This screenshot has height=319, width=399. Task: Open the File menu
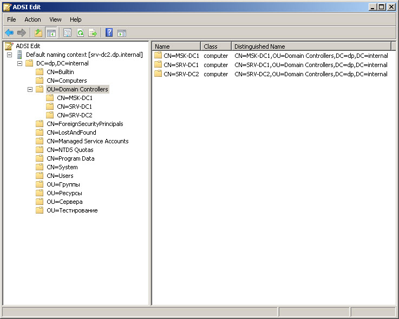click(x=11, y=19)
